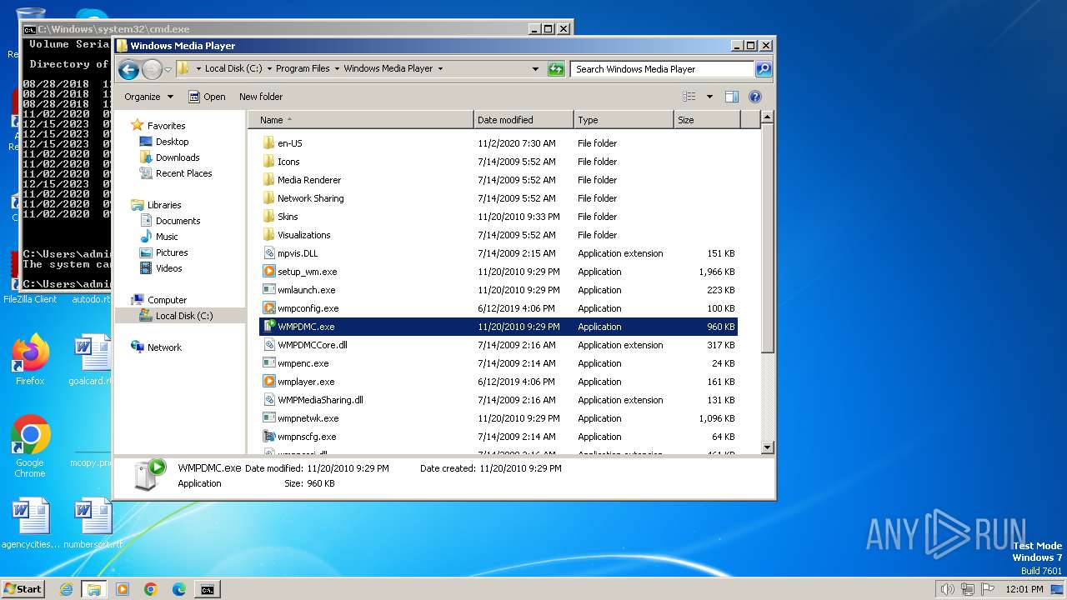1067x600 pixels.
Task: Click file list scrollbar up arrow
Action: (768, 118)
